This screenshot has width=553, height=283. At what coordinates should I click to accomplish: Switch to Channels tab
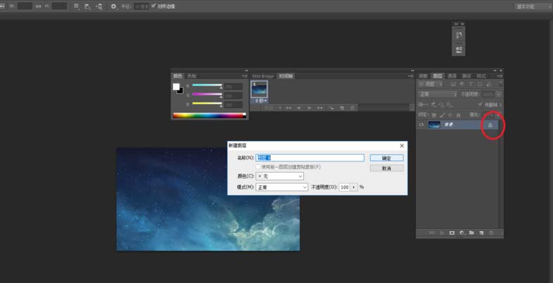pyautogui.click(x=452, y=76)
